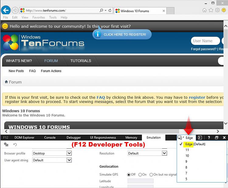
Task: Reset emulation settings undo icon
Action: 15,145
